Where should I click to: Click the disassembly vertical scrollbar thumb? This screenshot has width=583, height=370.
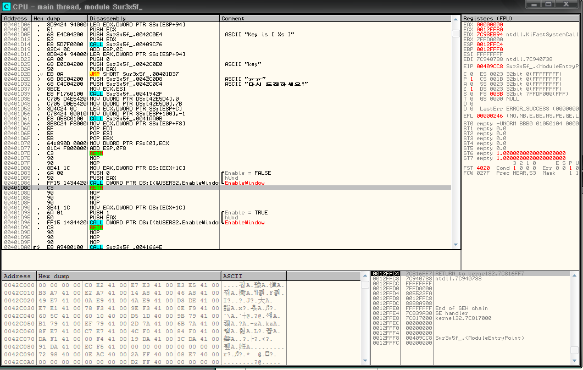click(455, 34)
